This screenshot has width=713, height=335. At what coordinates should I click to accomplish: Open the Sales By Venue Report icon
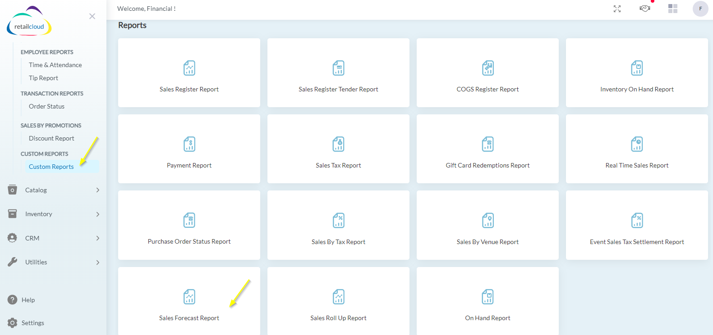click(x=488, y=220)
